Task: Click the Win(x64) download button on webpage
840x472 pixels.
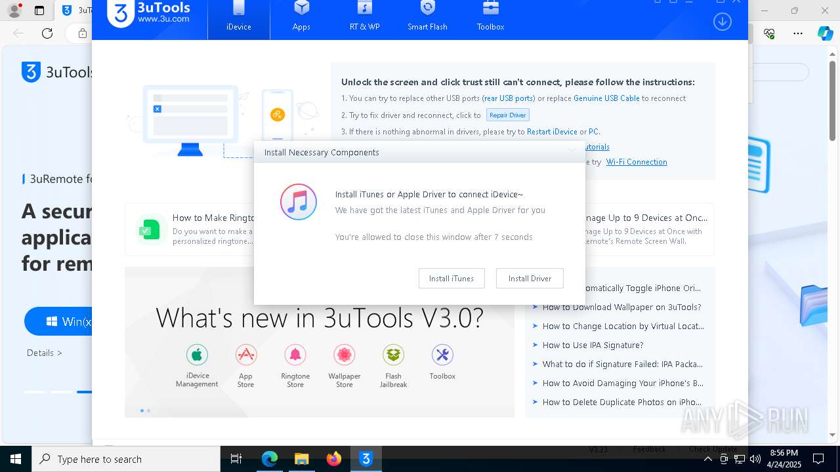Action: click(x=58, y=322)
